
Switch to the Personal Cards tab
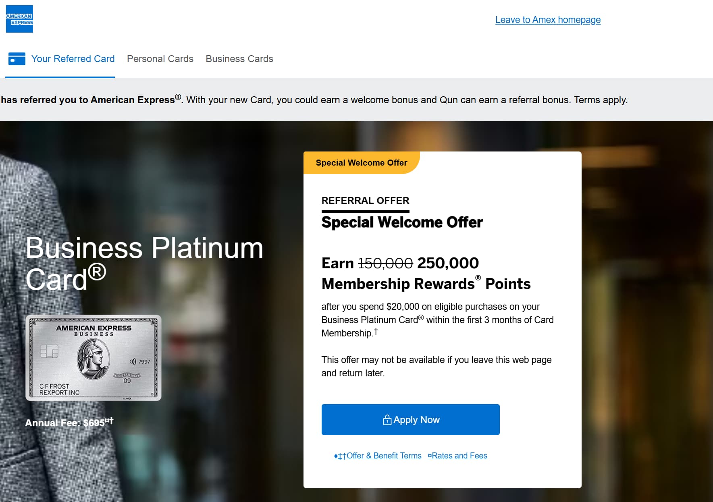pyautogui.click(x=160, y=59)
